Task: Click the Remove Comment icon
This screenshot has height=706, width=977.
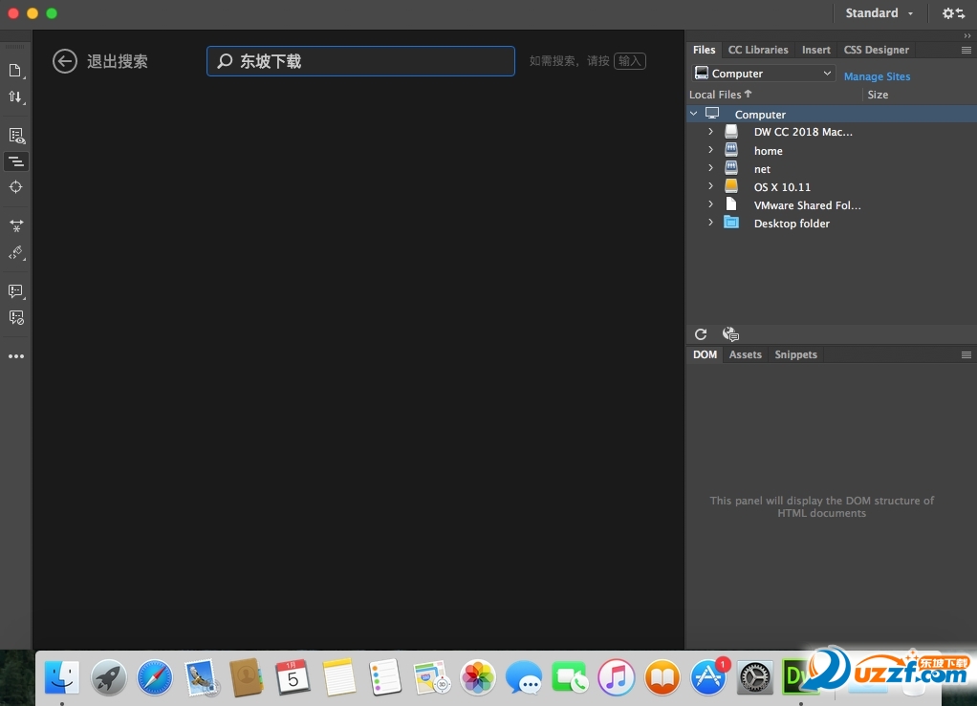Action: [16, 317]
